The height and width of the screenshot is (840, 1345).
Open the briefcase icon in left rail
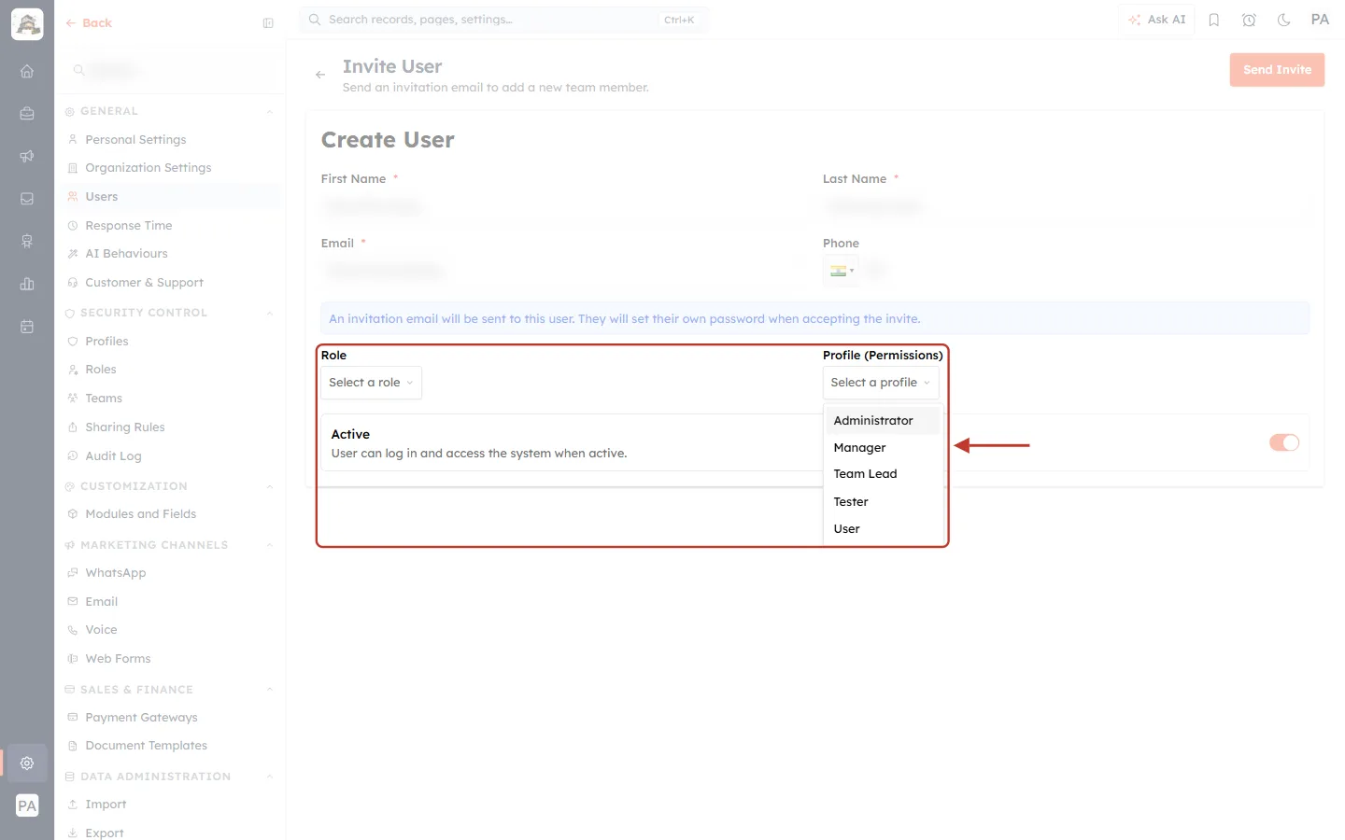pos(27,114)
